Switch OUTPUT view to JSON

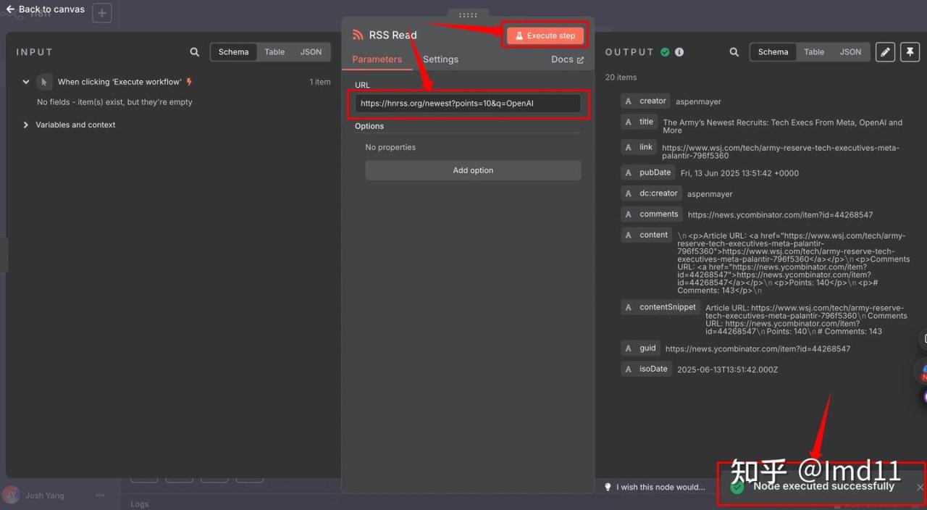pos(850,52)
